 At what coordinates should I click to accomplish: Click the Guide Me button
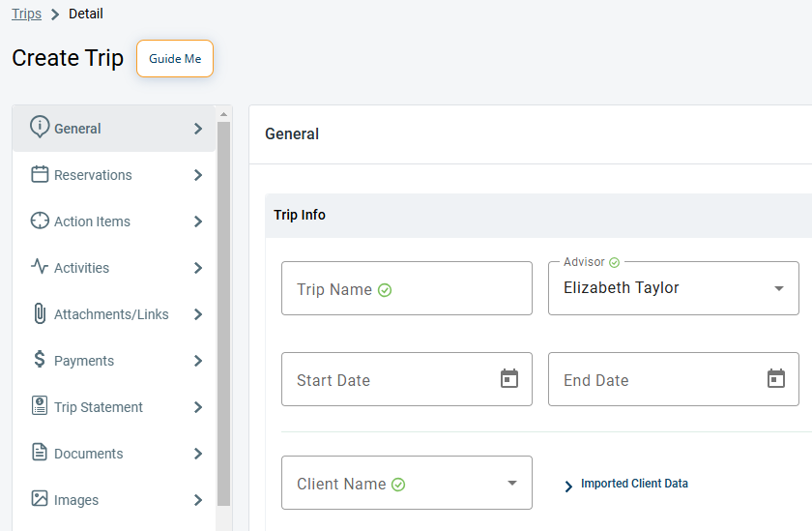175,59
